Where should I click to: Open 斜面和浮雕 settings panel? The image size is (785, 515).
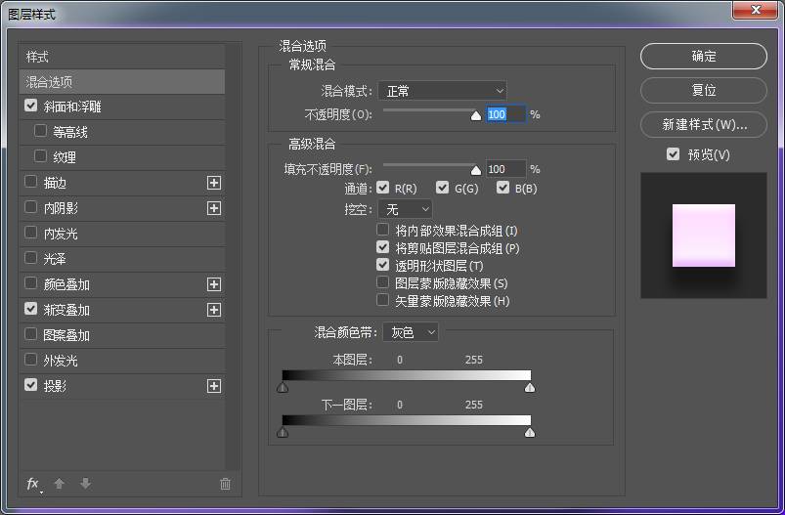coord(72,107)
